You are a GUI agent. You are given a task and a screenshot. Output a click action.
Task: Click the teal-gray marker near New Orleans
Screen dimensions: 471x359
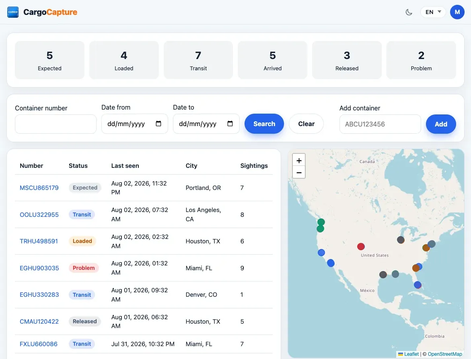(x=395, y=274)
